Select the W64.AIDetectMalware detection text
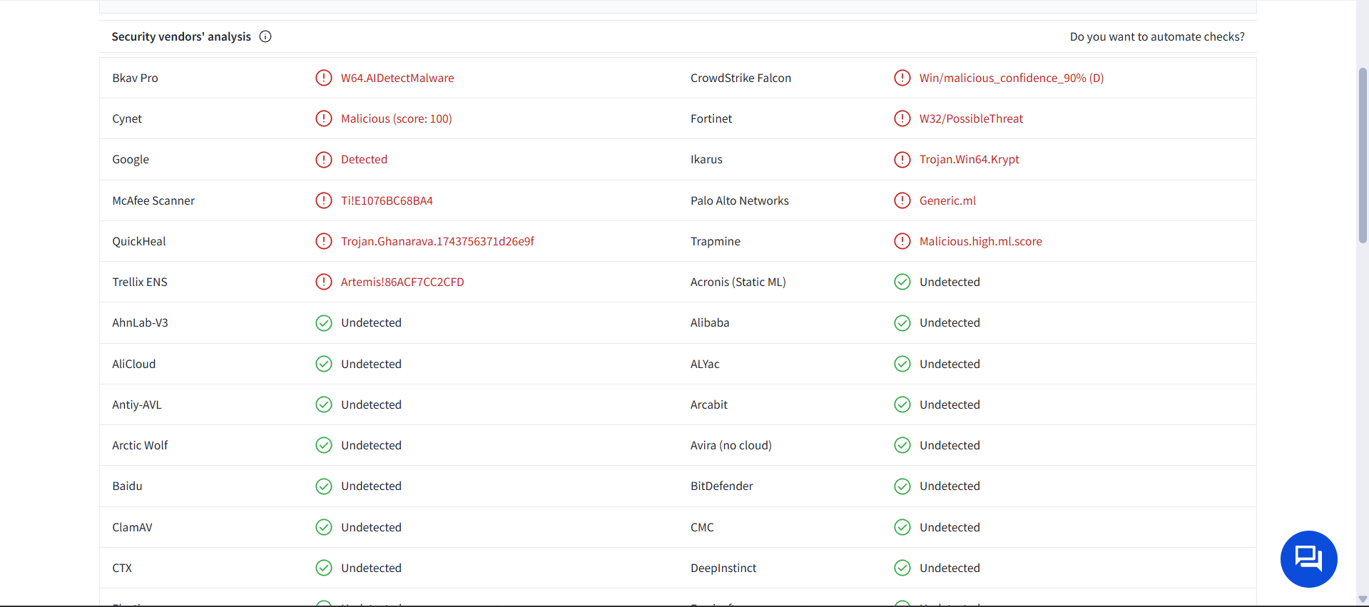 pos(397,78)
